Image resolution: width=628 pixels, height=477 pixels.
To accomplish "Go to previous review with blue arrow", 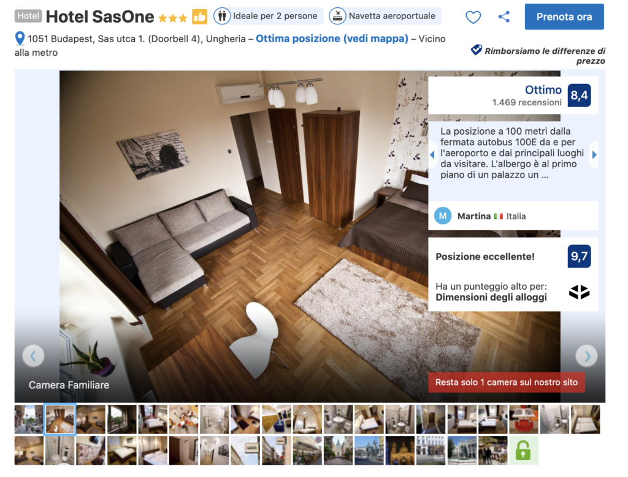I will pyautogui.click(x=432, y=155).
